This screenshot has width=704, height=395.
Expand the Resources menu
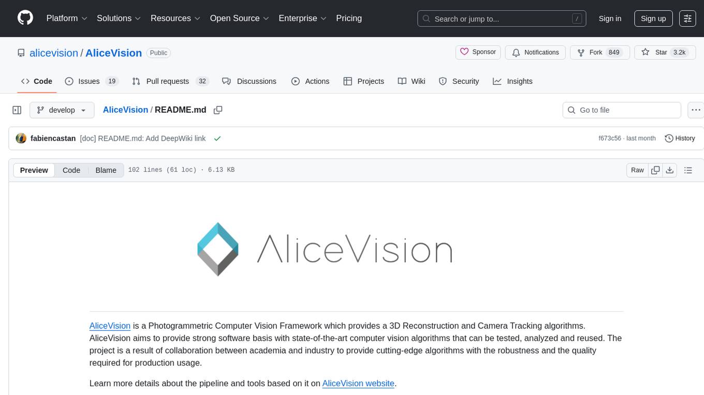175,18
